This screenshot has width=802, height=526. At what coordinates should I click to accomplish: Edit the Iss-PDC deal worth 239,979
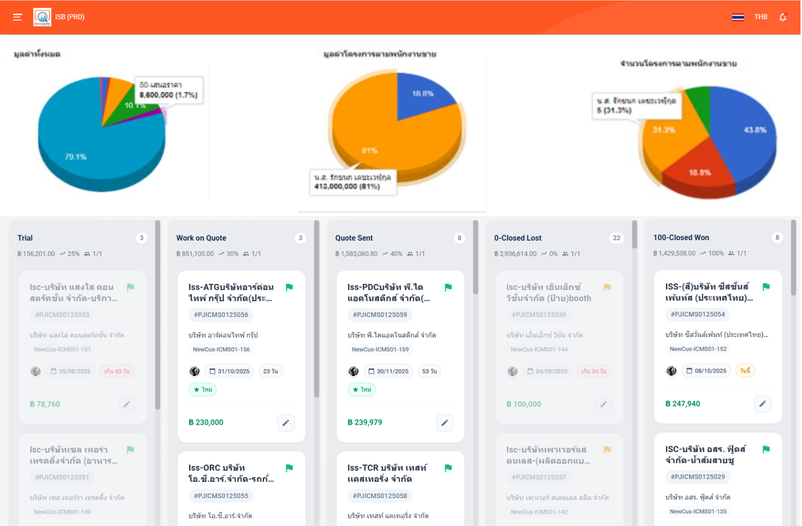[445, 423]
